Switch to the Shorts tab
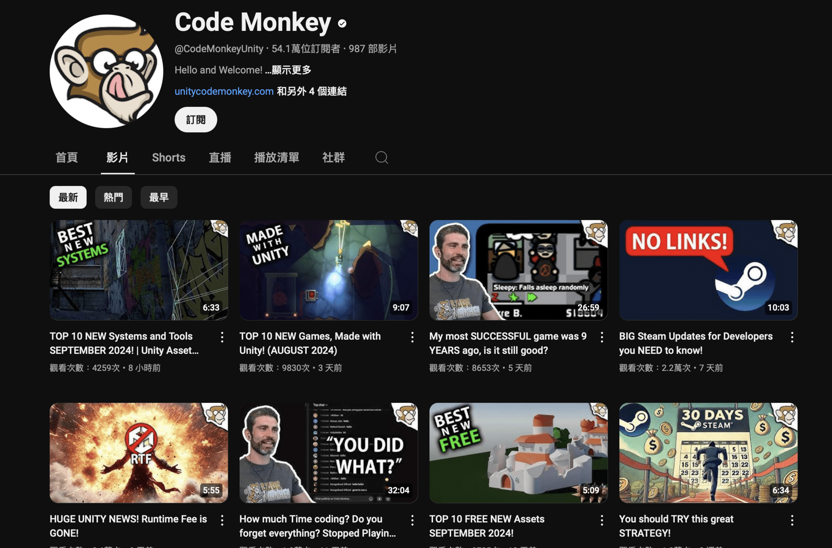832x548 pixels. pos(169,157)
